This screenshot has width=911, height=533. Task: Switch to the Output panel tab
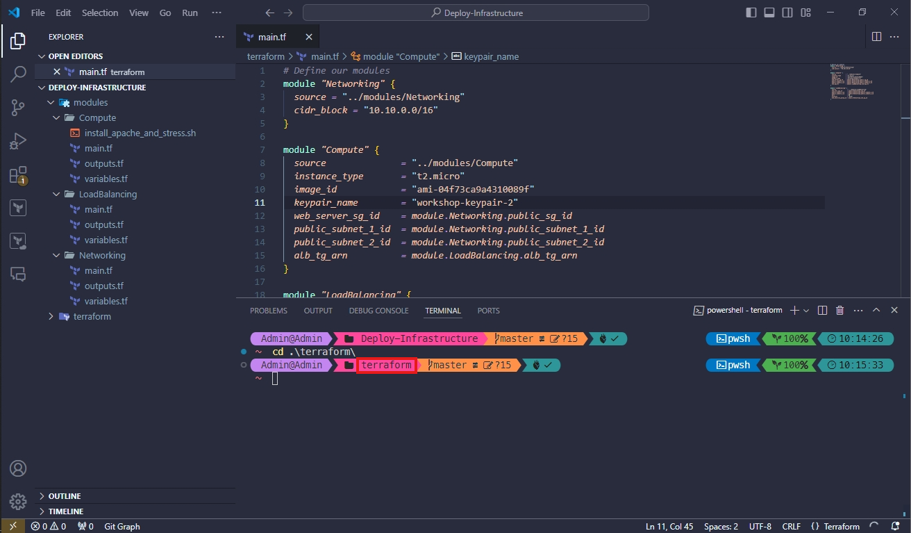(x=318, y=311)
